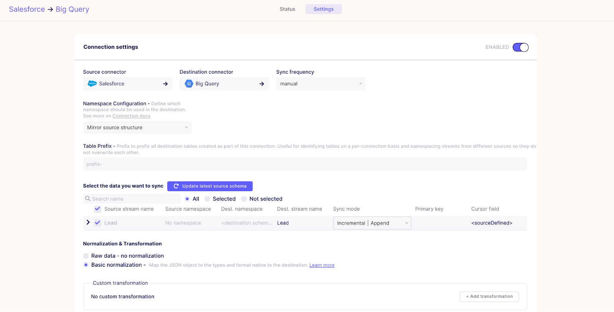Open the Learn more normalization link
This screenshot has width=614, height=312.
point(322,265)
